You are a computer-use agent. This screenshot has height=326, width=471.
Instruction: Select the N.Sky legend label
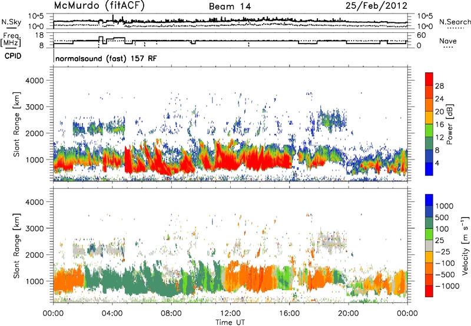pos(11,22)
